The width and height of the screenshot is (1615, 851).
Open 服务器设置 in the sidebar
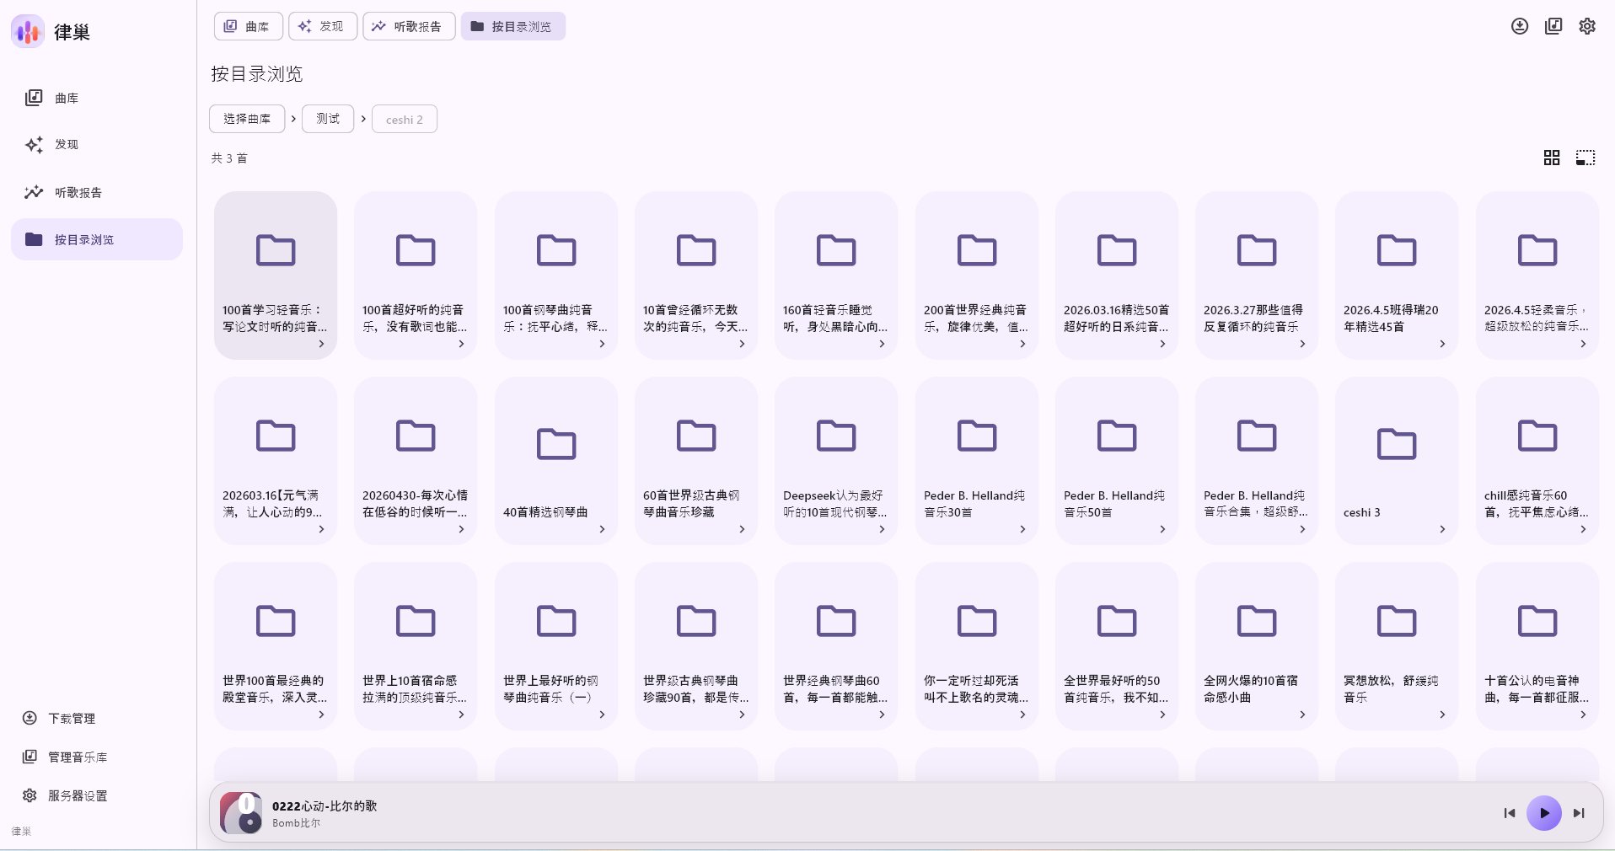click(97, 795)
